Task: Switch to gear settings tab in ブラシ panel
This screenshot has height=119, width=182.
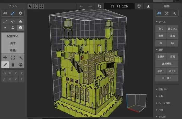Action: [x=21, y=13]
